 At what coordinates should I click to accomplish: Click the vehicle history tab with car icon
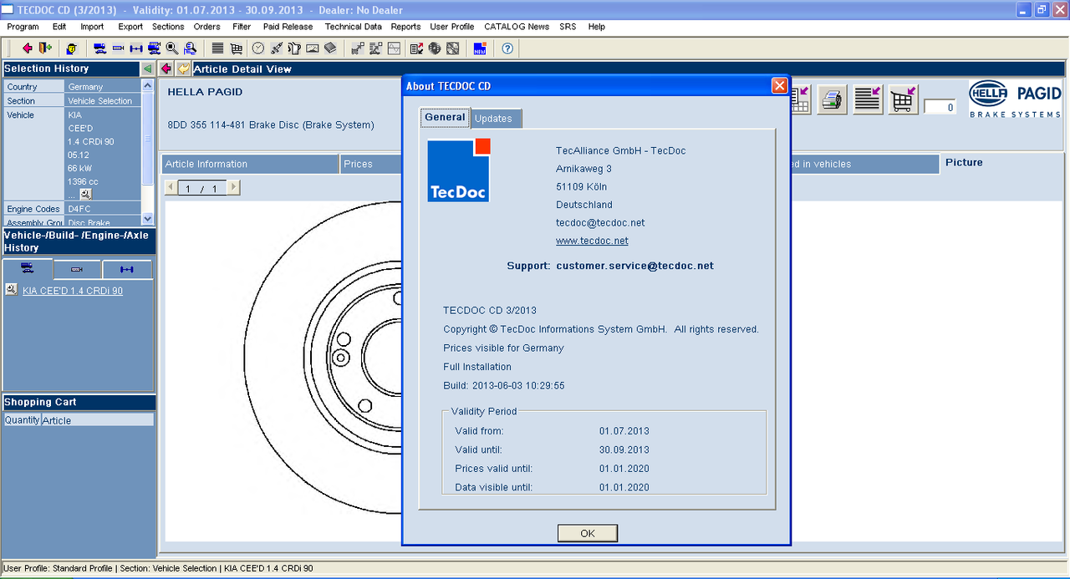[28, 269]
